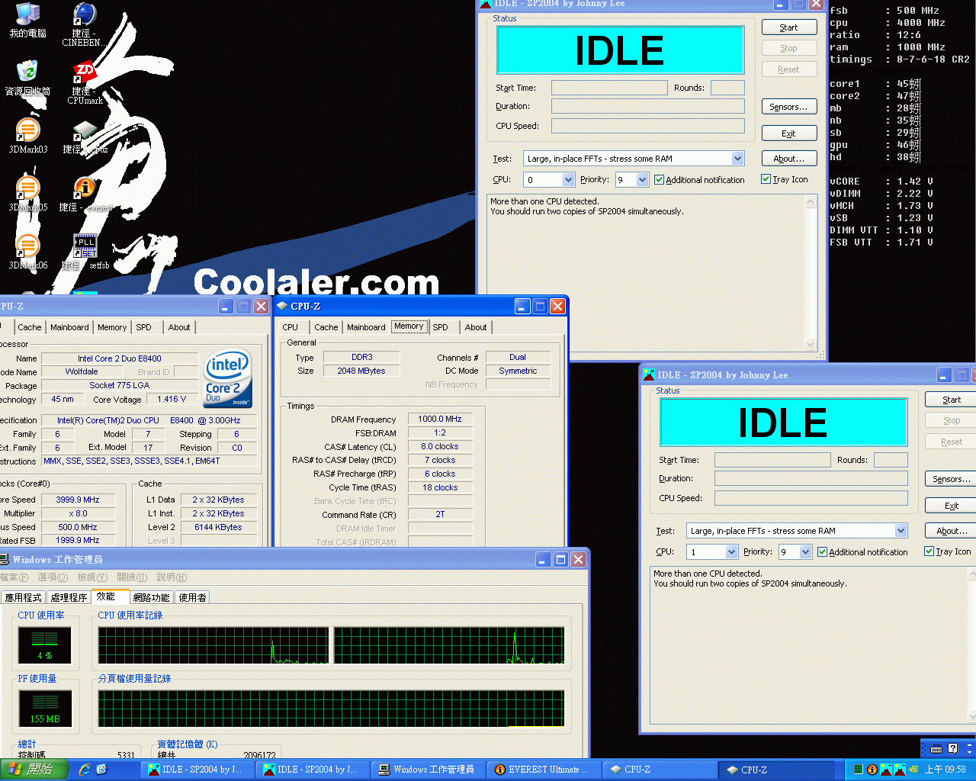The height and width of the screenshot is (781, 976).
Task: Click the language bar help question icon
Action: [953, 749]
